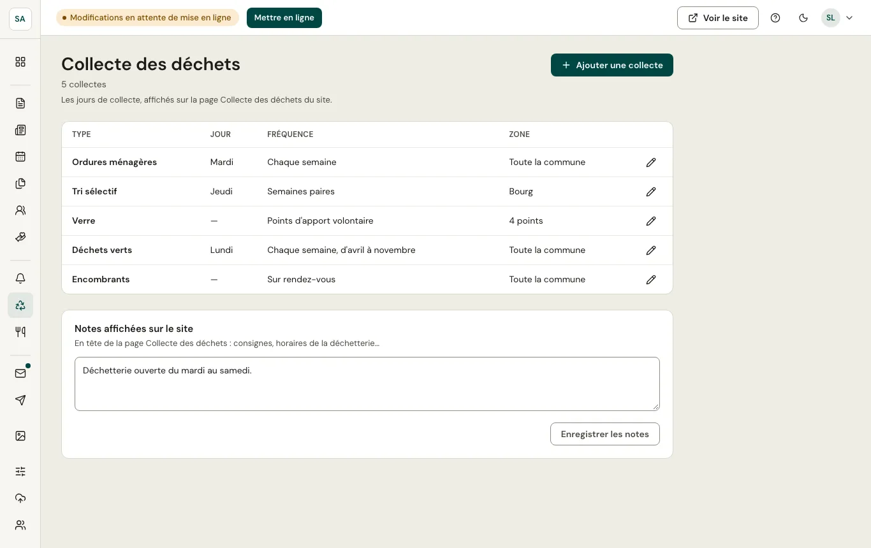Edit the Ordures ménagères collection row
Screen dimensions: 871x548
[x=651, y=162]
